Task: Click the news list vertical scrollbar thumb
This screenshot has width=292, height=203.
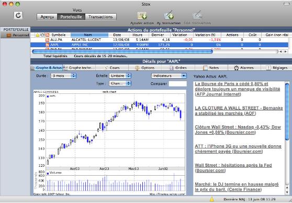Action: click(287, 111)
